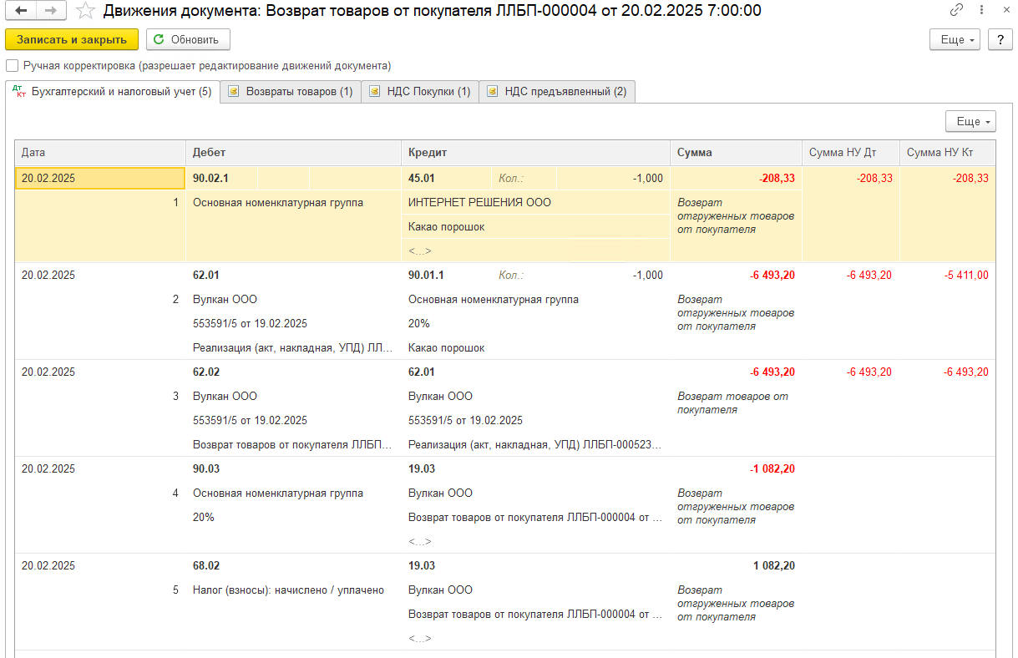Image resolution: width=1018 pixels, height=658 pixels.
Task: Select debit account 90.02.1 cell
Action: (221, 178)
